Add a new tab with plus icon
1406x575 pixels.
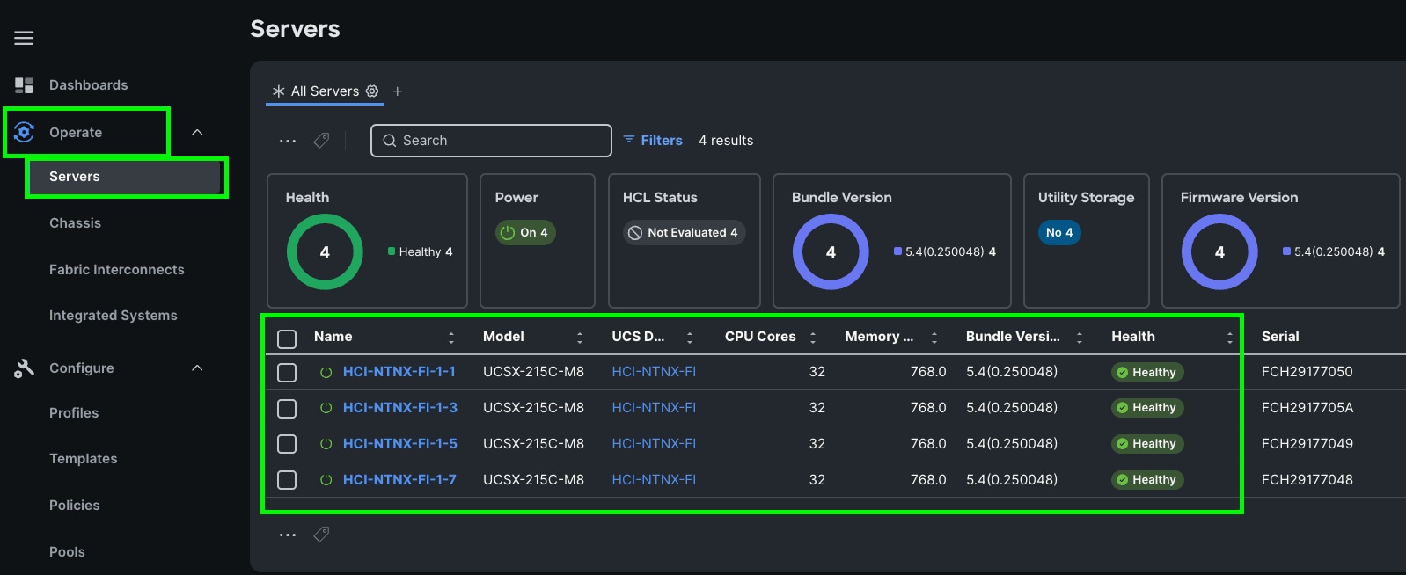[398, 91]
